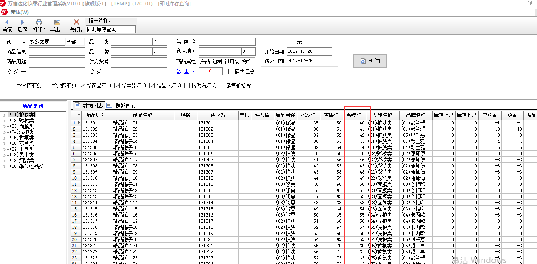Image resolution: width=537 pixels, height=264 pixels.
Task: Enable the 销售价格段 checkbox
Action: [222, 86]
